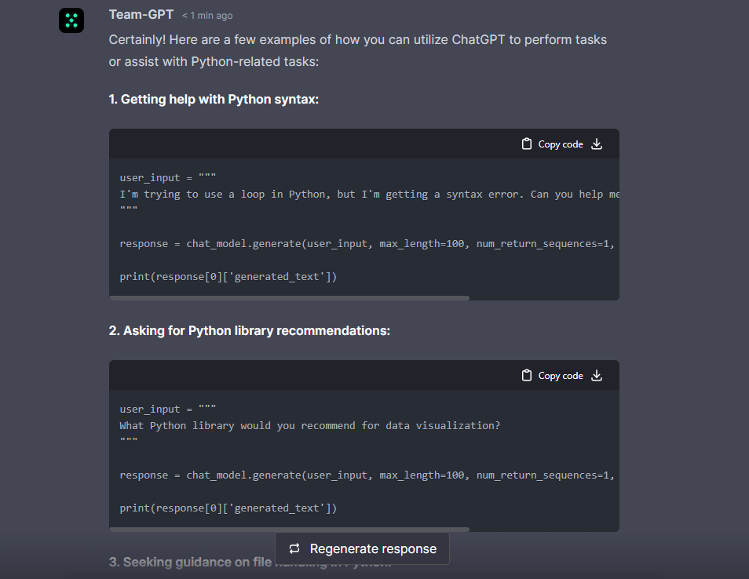Click heading "Asking for Python library recommendations"
The height and width of the screenshot is (579, 749).
(x=249, y=331)
